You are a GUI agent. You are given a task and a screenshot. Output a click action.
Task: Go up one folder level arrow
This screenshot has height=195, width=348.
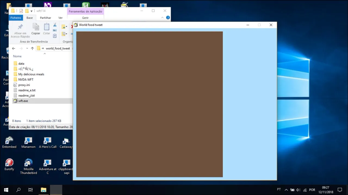coord(32,48)
